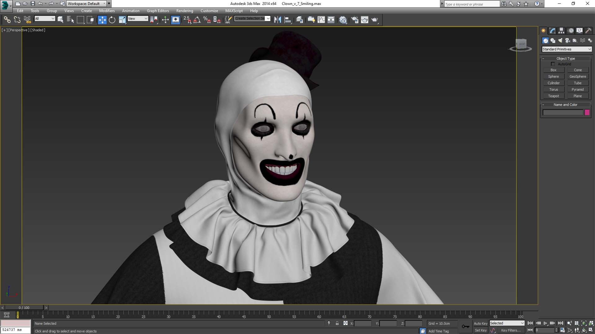Toggle the Percent Snap button
Screen dimensions: 595x334
[x=207, y=20]
